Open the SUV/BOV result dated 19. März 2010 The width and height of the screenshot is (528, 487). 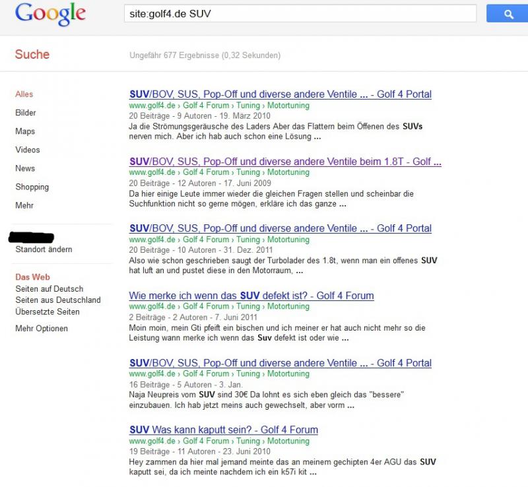pyautogui.click(x=280, y=94)
